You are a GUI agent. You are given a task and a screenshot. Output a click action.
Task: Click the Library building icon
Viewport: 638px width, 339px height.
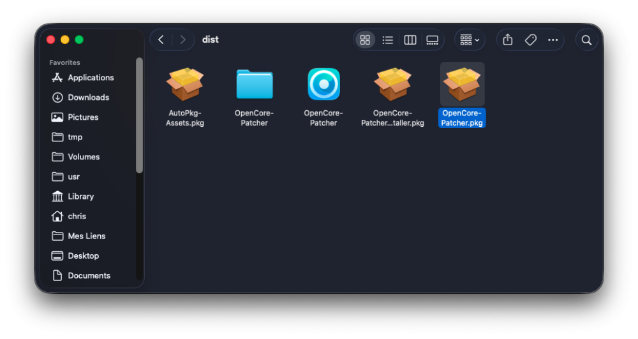(x=57, y=197)
